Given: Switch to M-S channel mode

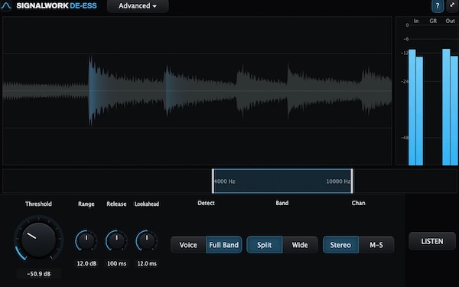Looking at the screenshot, I should click(376, 245).
